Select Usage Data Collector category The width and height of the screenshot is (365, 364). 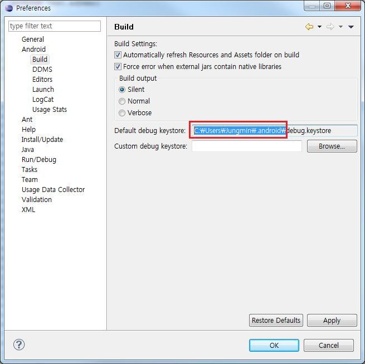click(x=53, y=189)
